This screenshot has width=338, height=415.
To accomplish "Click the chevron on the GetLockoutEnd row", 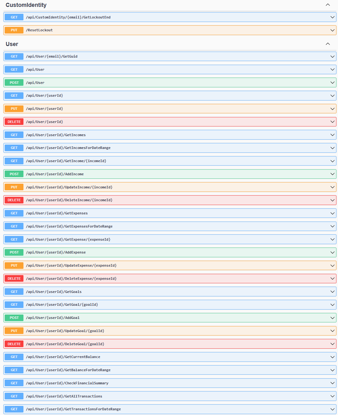I will point(332,17).
